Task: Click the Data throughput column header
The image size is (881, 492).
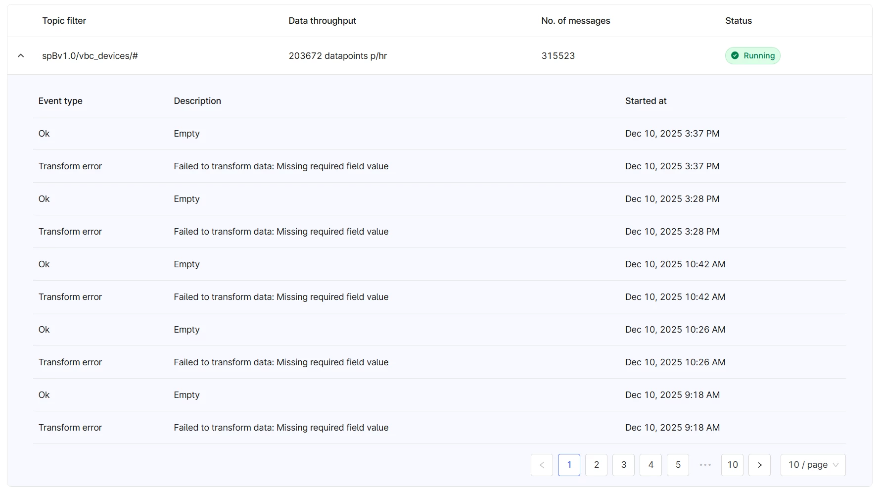Action: (323, 21)
